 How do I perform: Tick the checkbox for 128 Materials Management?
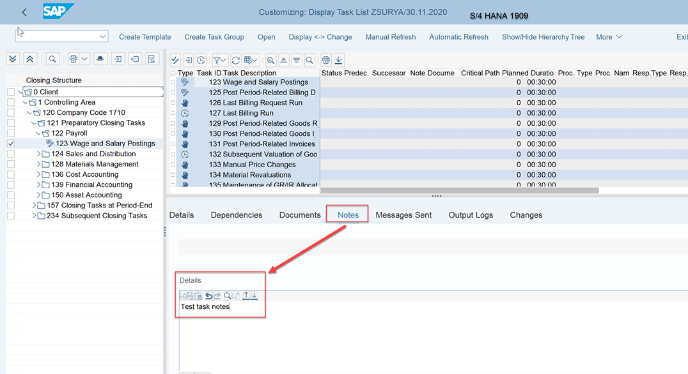(x=11, y=164)
